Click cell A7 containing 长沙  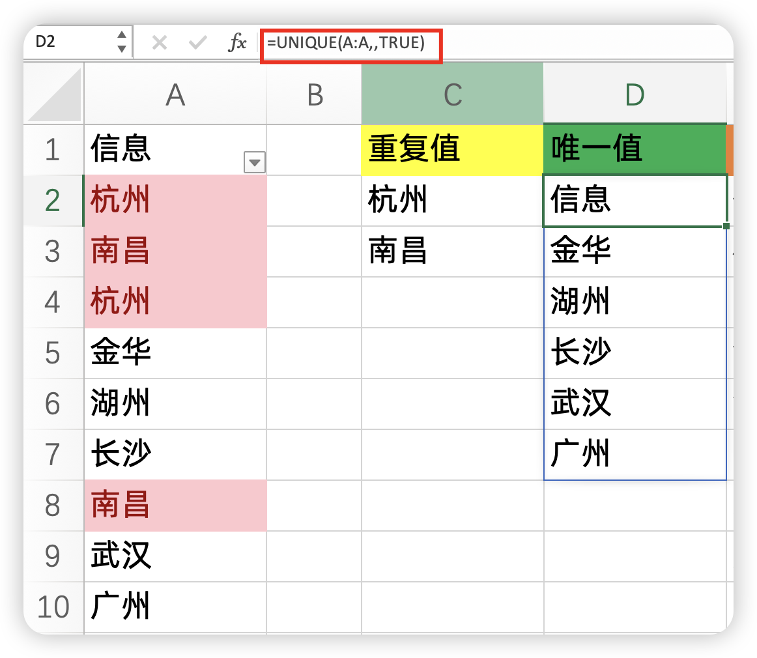(x=175, y=455)
